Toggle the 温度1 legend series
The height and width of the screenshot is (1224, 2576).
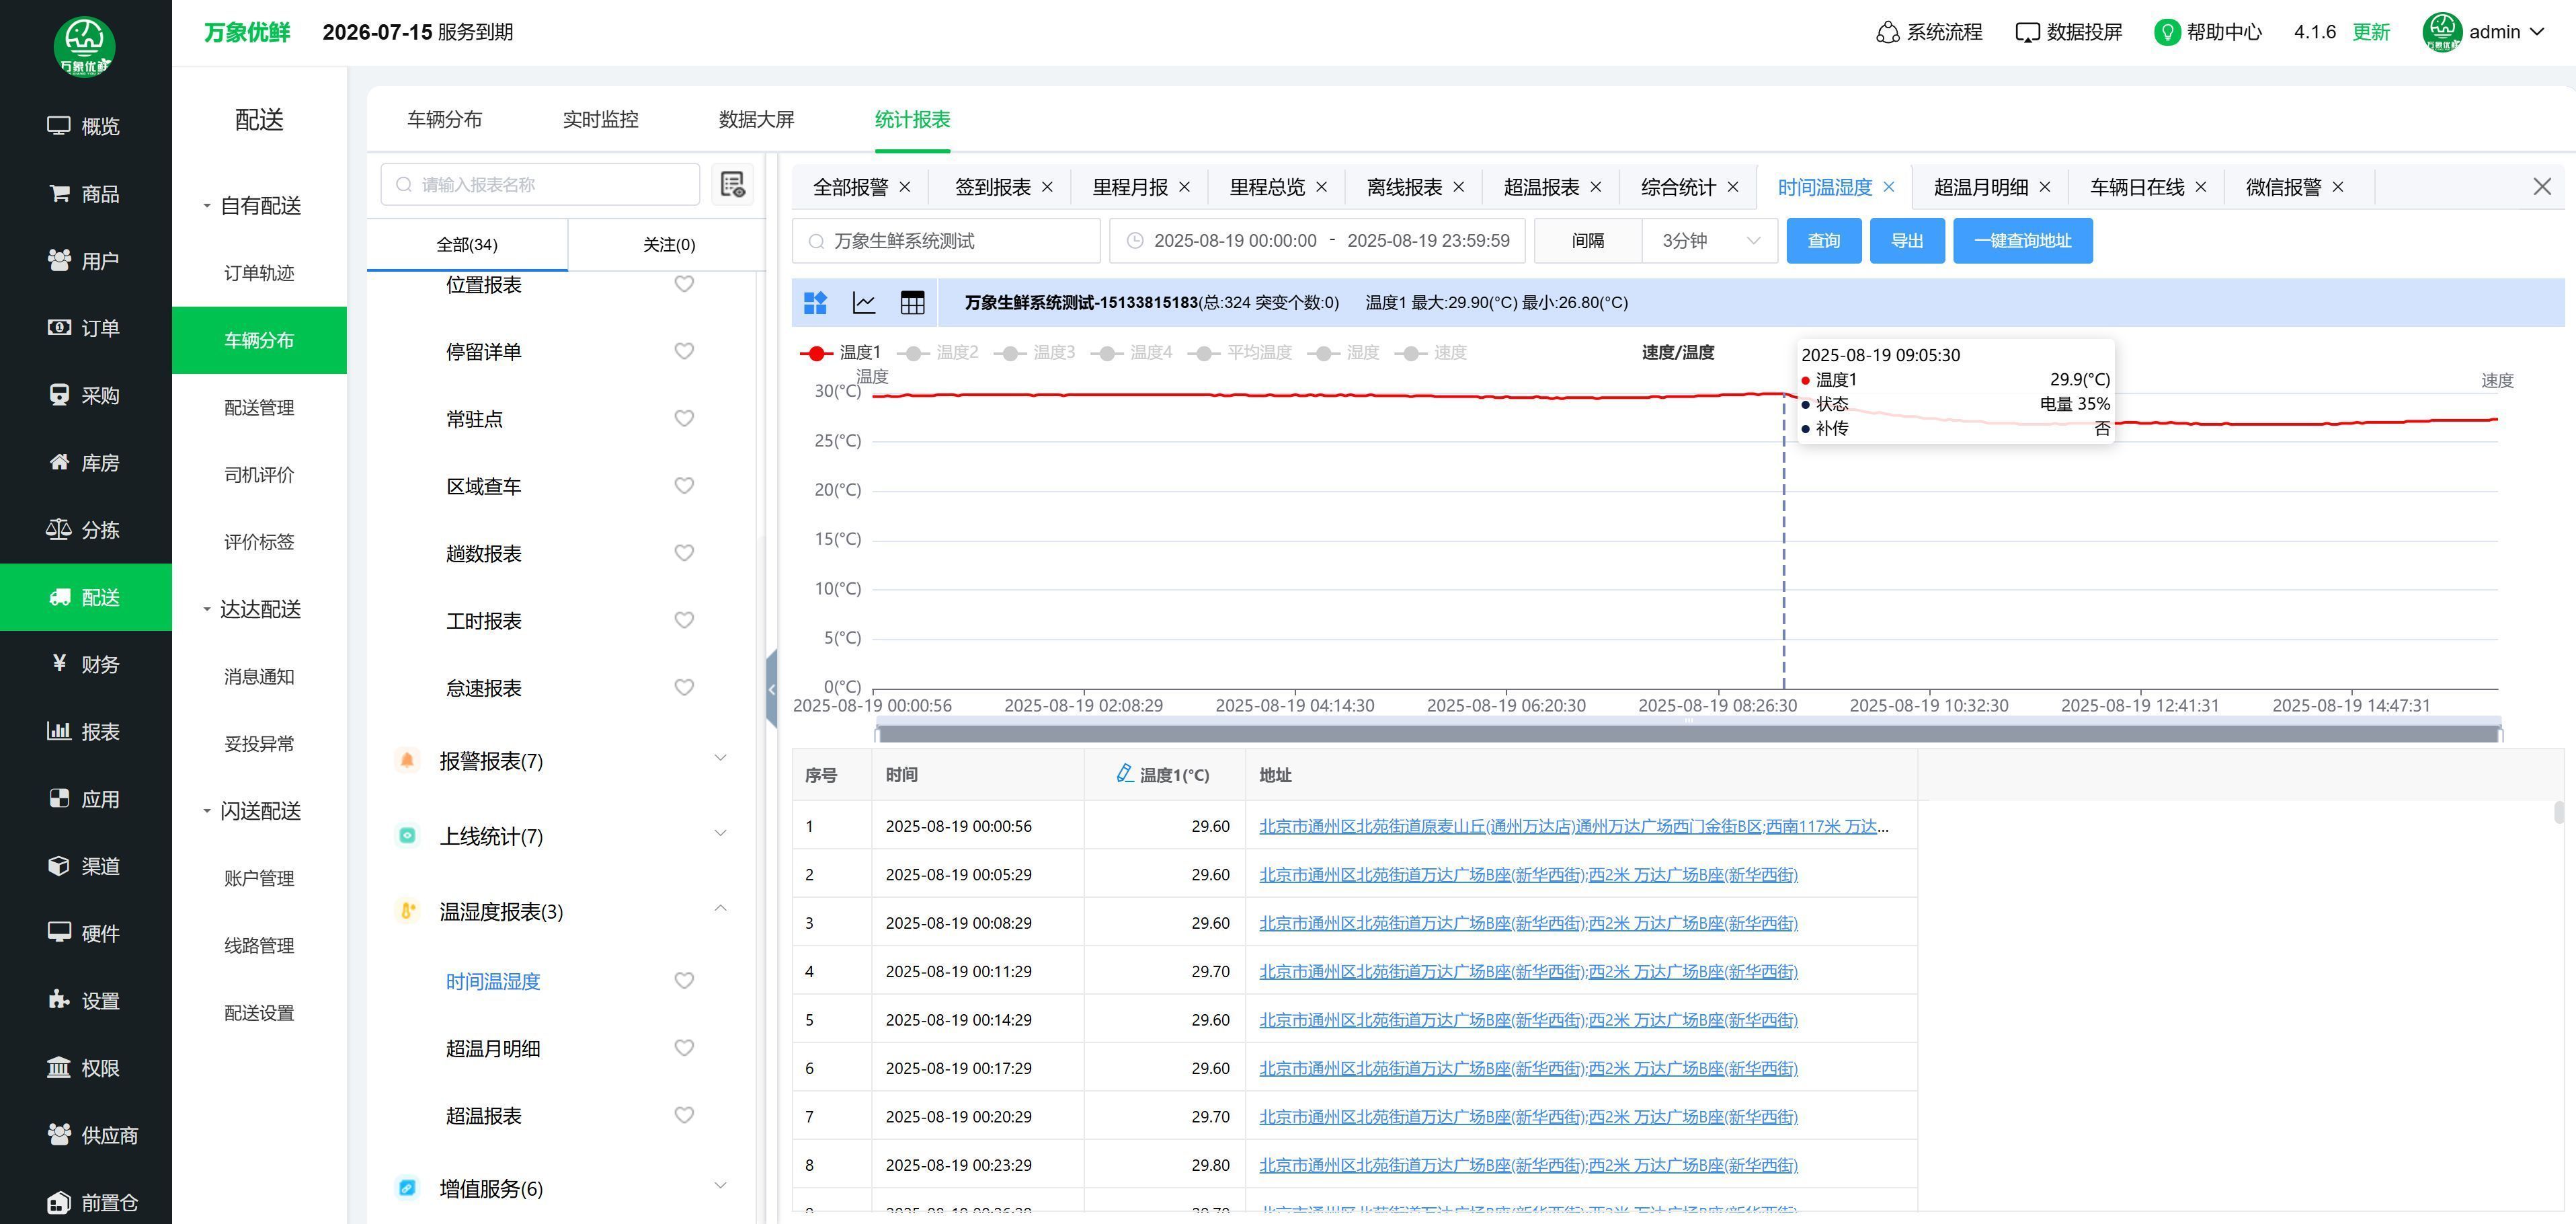[841, 352]
